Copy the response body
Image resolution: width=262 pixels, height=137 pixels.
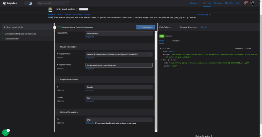coord(248,49)
